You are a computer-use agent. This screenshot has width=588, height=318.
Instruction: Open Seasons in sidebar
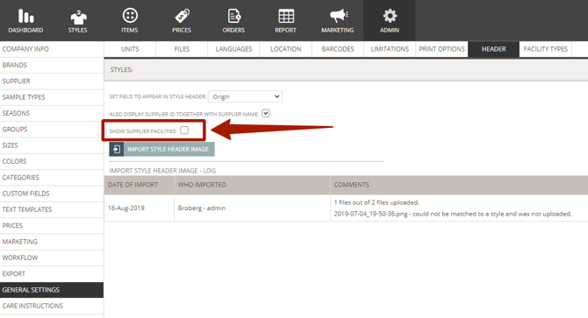tap(52, 113)
